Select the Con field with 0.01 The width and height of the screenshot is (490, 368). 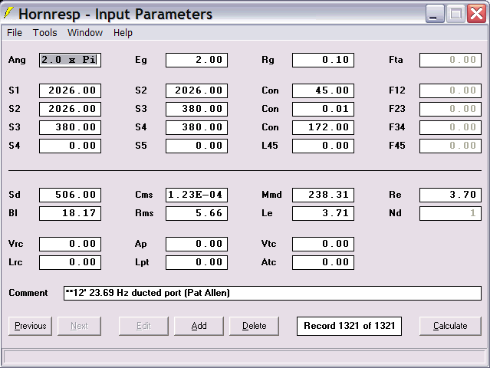tap(323, 109)
